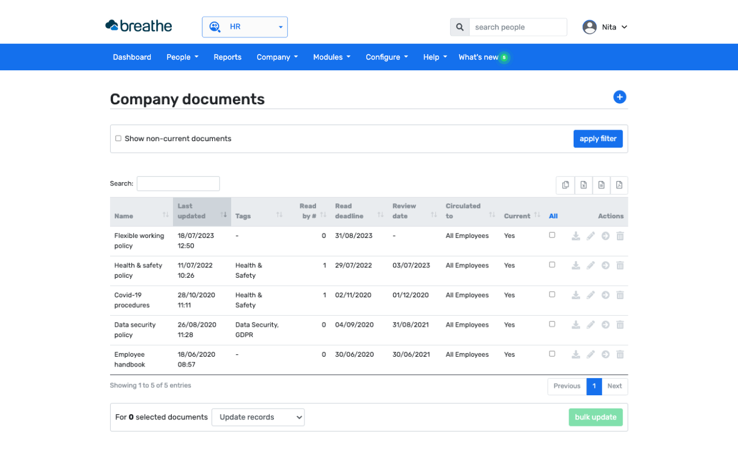Viewport: 738px width, 461px height.
Task: Select the Data security policy checkbox
Action: 552,324
